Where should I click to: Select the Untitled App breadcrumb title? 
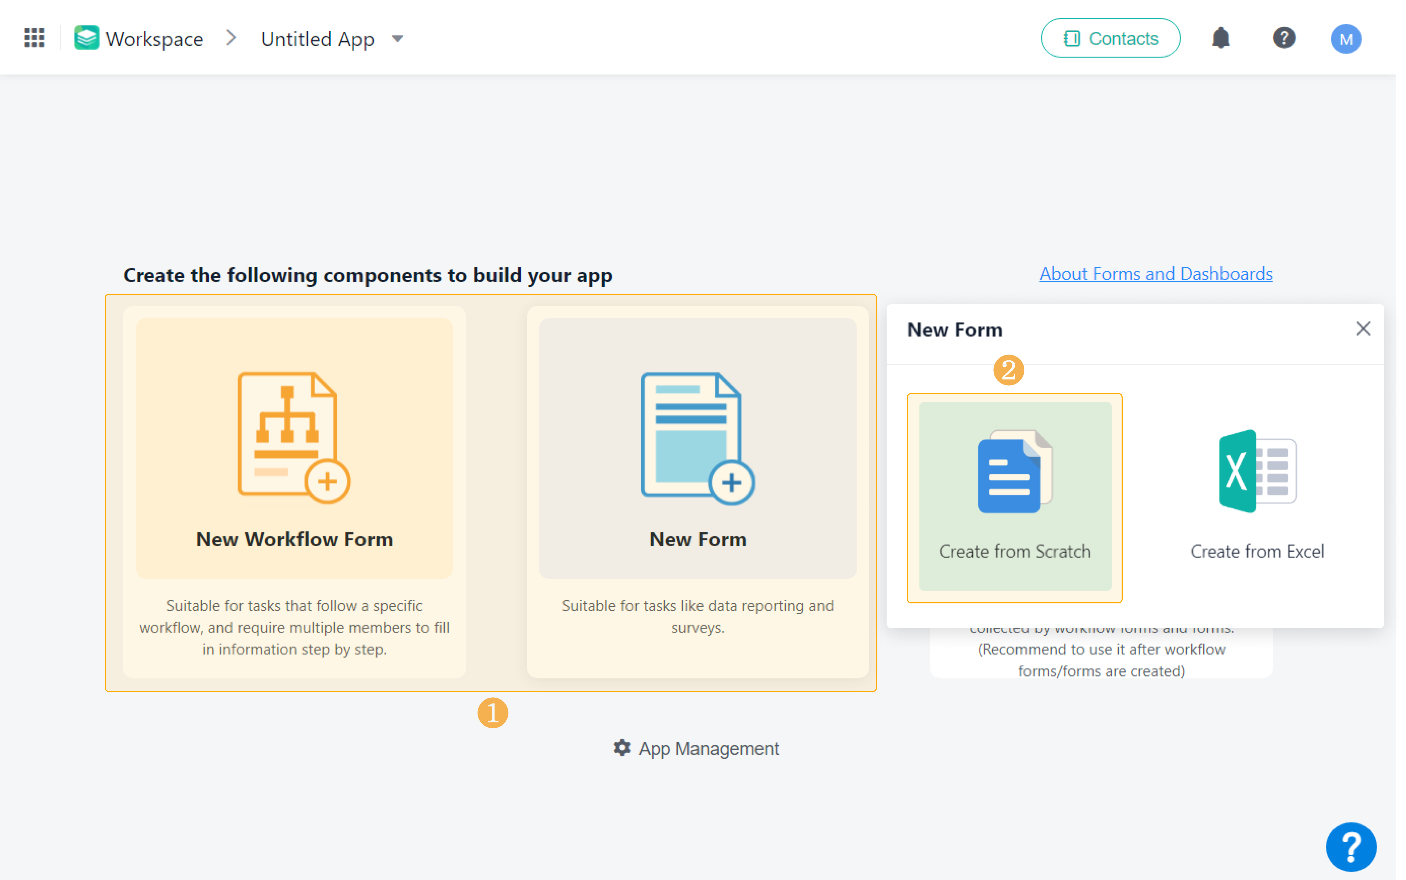(317, 38)
